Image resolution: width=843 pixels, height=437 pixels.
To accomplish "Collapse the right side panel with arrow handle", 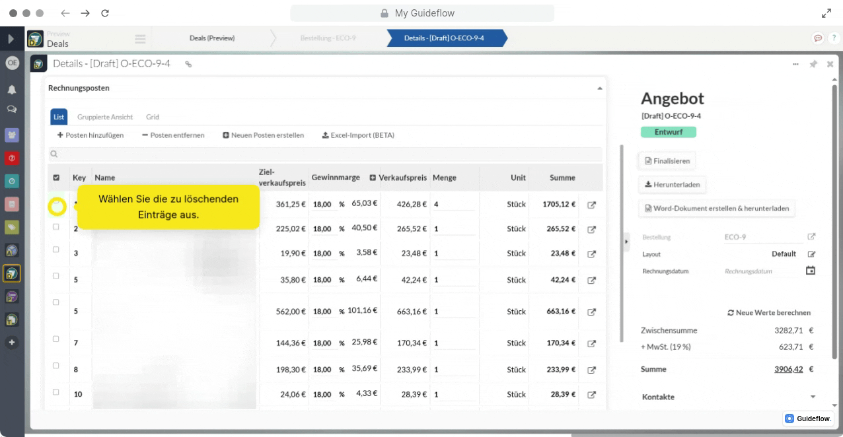I will (626, 242).
